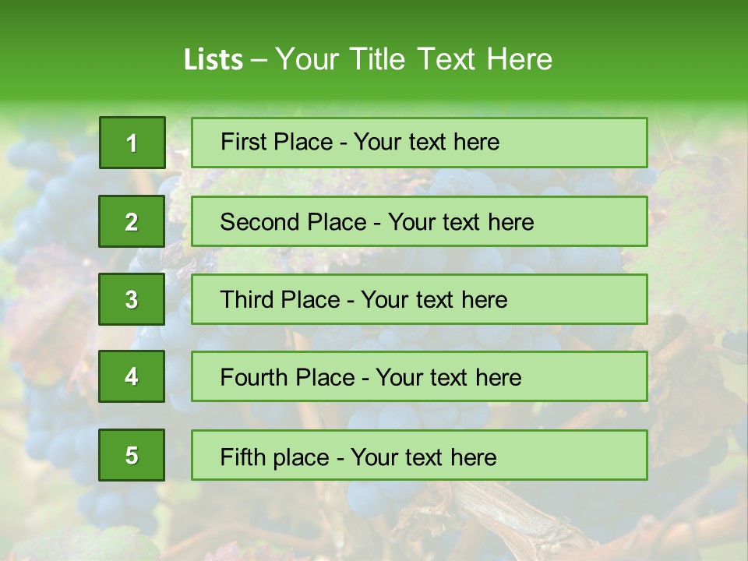
Task: Select the number 2 green box
Action: click(x=132, y=221)
